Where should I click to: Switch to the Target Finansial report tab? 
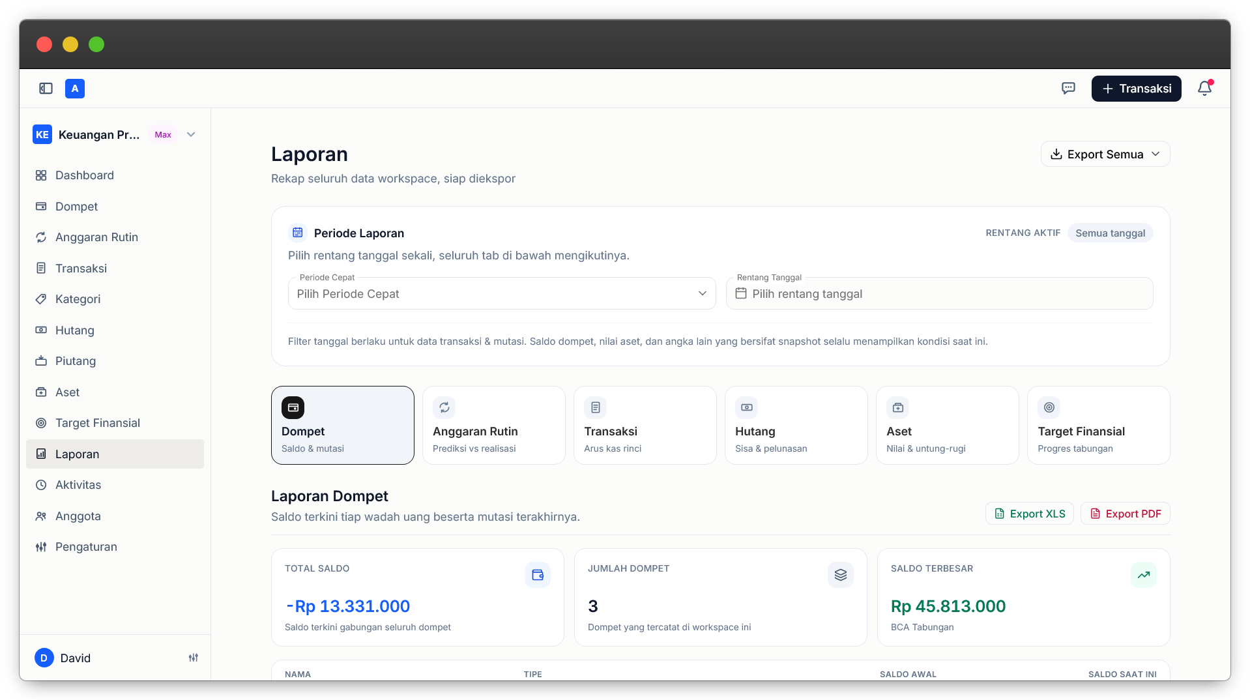click(x=1099, y=425)
